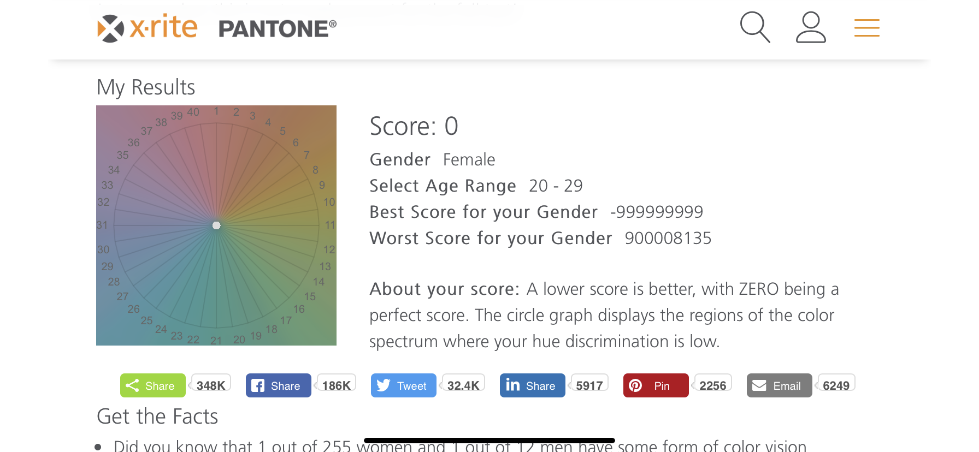Pin results on Pinterest
Screen dimensions: 979x452
(656, 385)
